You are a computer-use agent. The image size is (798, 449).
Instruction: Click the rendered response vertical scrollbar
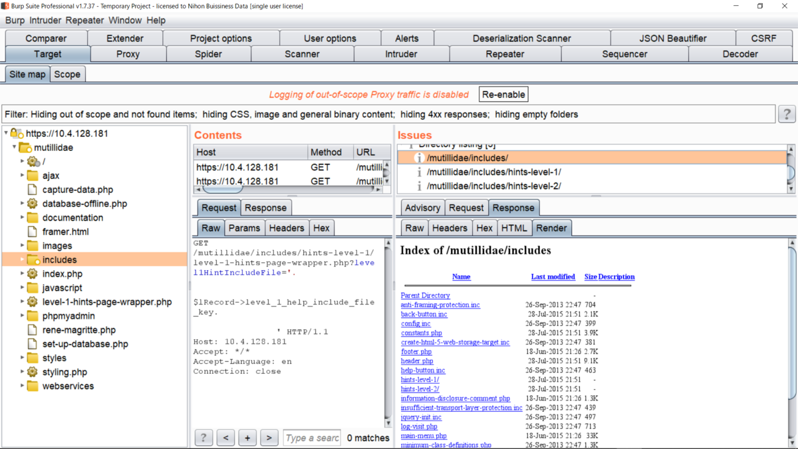pyautogui.click(x=792, y=344)
